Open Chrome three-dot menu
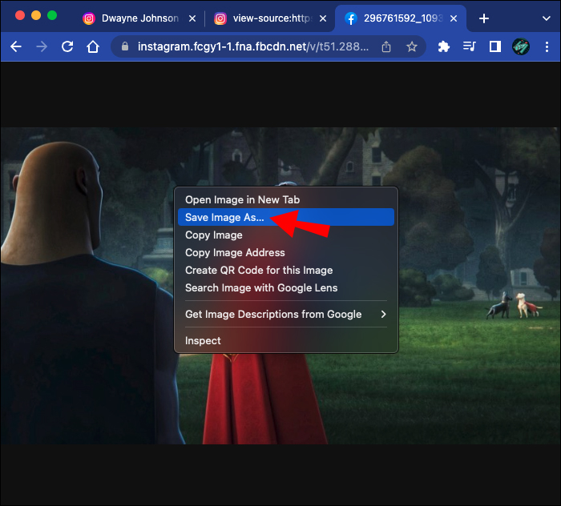561x506 pixels. pyautogui.click(x=547, y=46)
